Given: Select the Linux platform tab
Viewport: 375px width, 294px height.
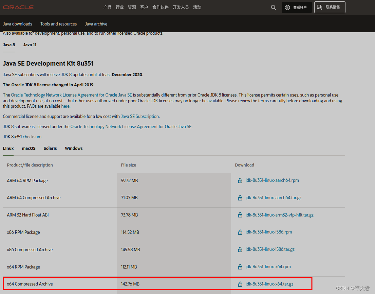Looking at the screenshot, I should point(8,148).
